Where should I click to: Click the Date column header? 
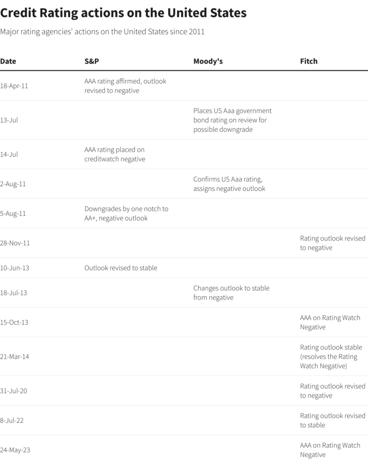(8, 61)
